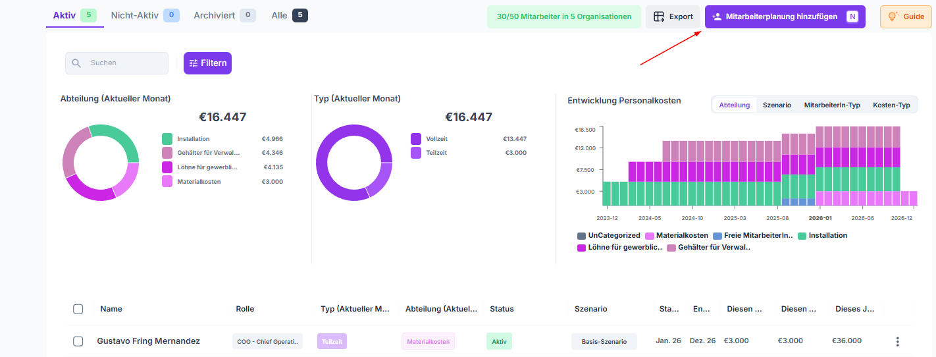The height and width of the screenshot is (357, 936).
Task: Toggle Installation legend in Personalkosten chart
Action: (x=822, y=235)
